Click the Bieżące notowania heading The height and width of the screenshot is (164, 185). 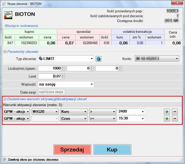point(21,26)
